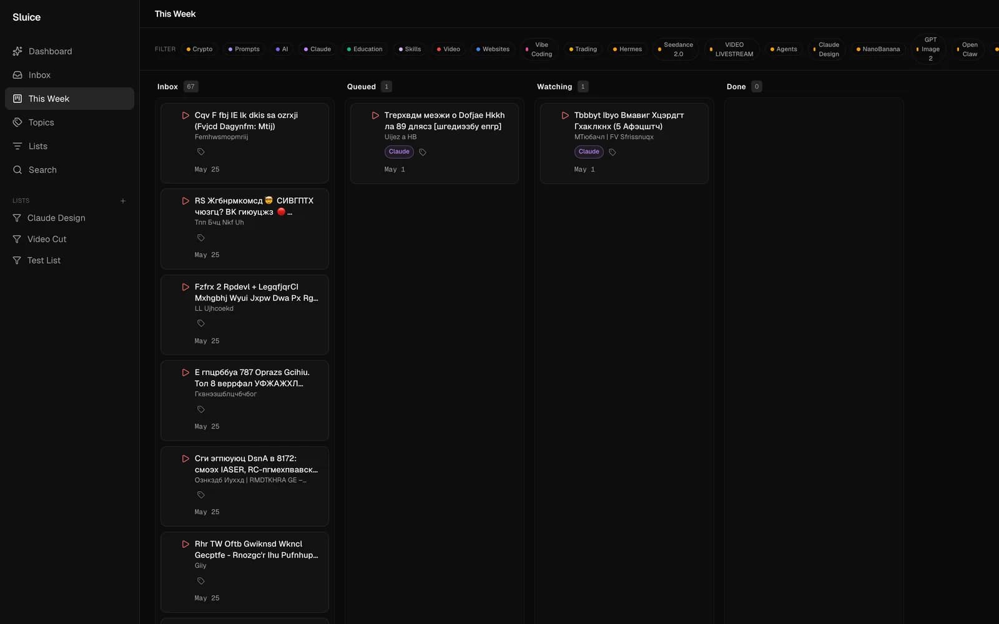Open the Topics page
999x624 pixels.
[x=69, y=122]
